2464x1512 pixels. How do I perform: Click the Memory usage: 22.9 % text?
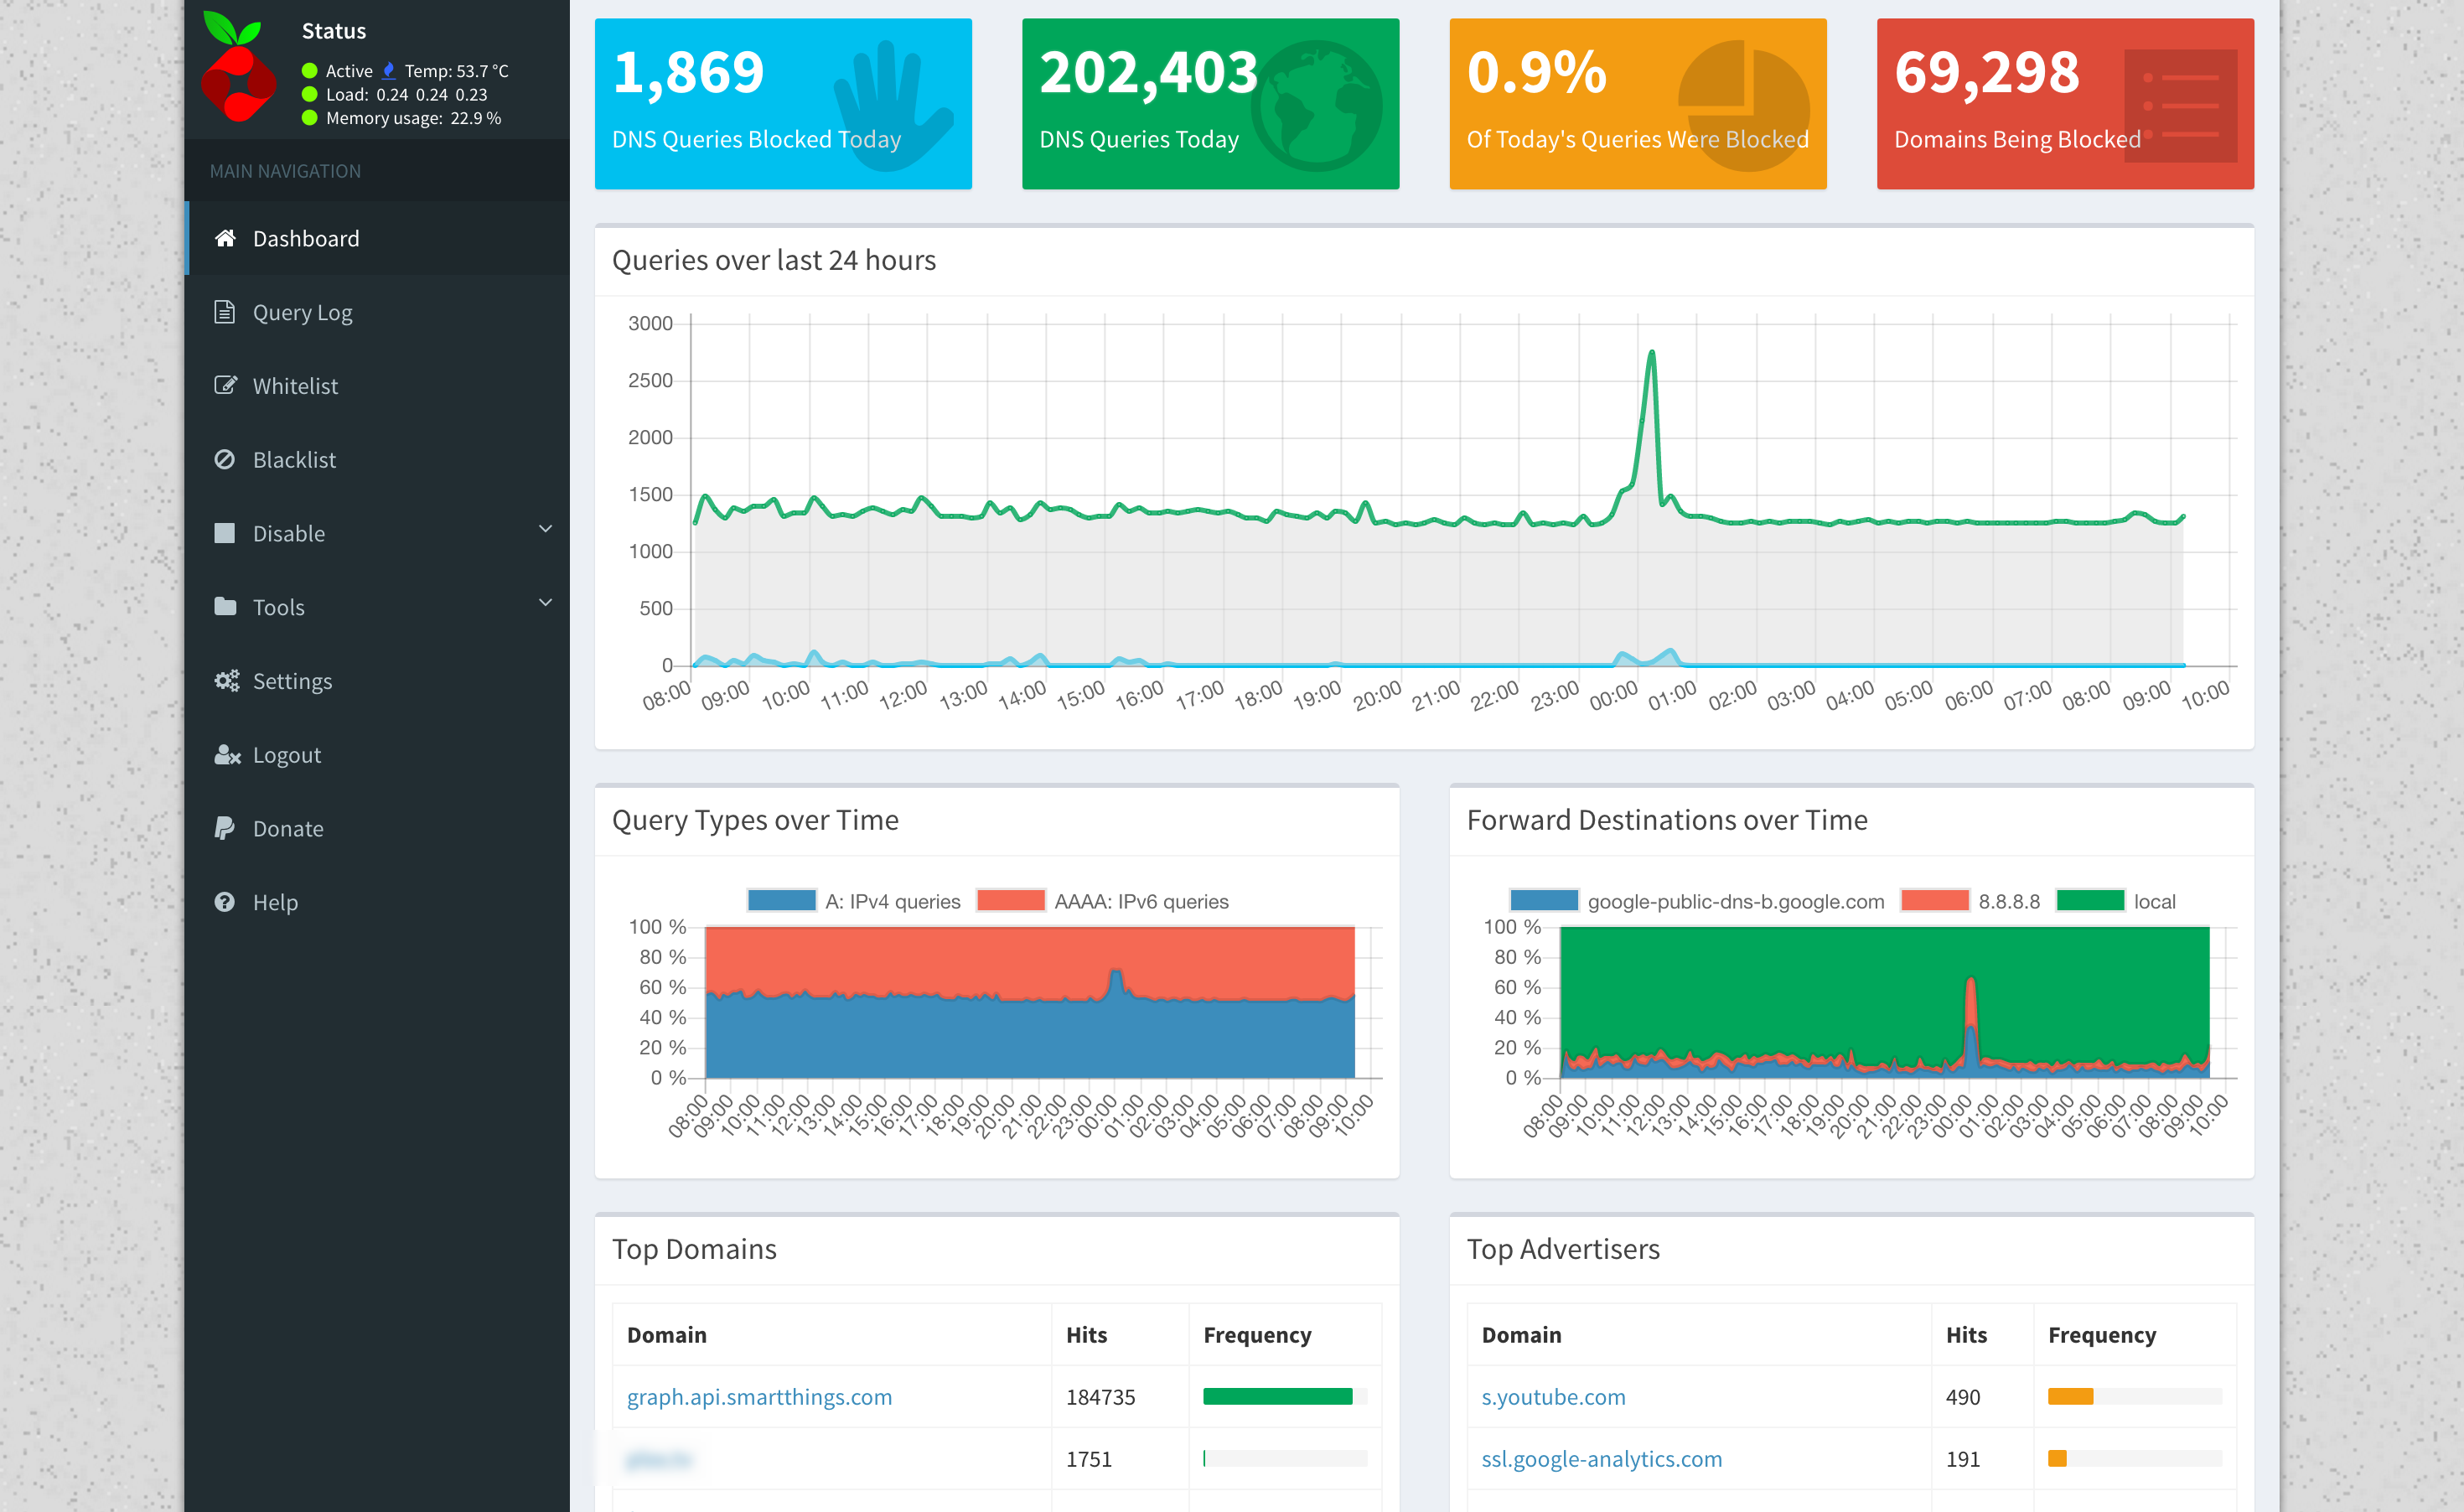click(413, 118)
